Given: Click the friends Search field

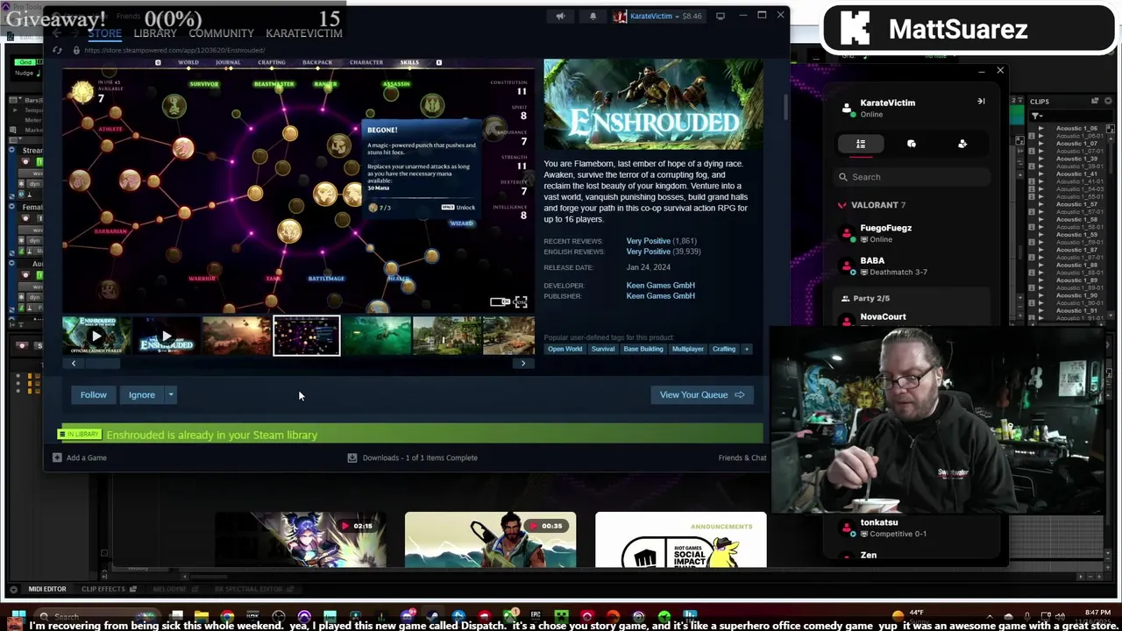Looking at the screenshot, I should coord(912,177).
